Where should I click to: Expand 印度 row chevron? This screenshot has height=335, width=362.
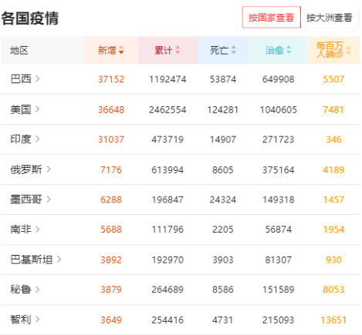pos(38,139)
